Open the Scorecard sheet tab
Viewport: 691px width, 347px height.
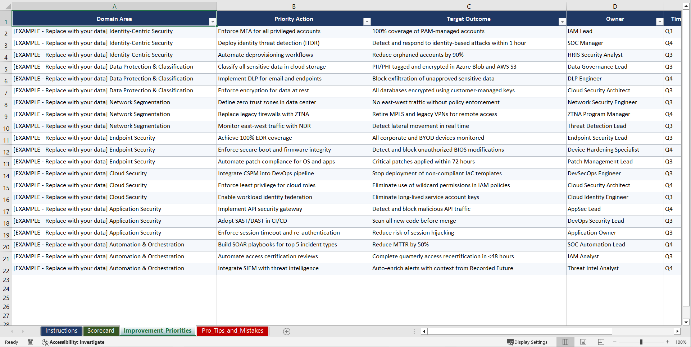coord(101,331)
